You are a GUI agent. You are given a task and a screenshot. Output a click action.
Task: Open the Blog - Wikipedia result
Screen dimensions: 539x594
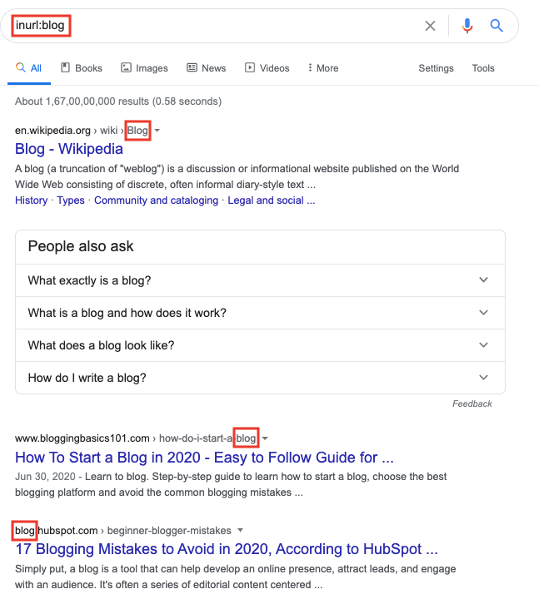click(69, 149)
